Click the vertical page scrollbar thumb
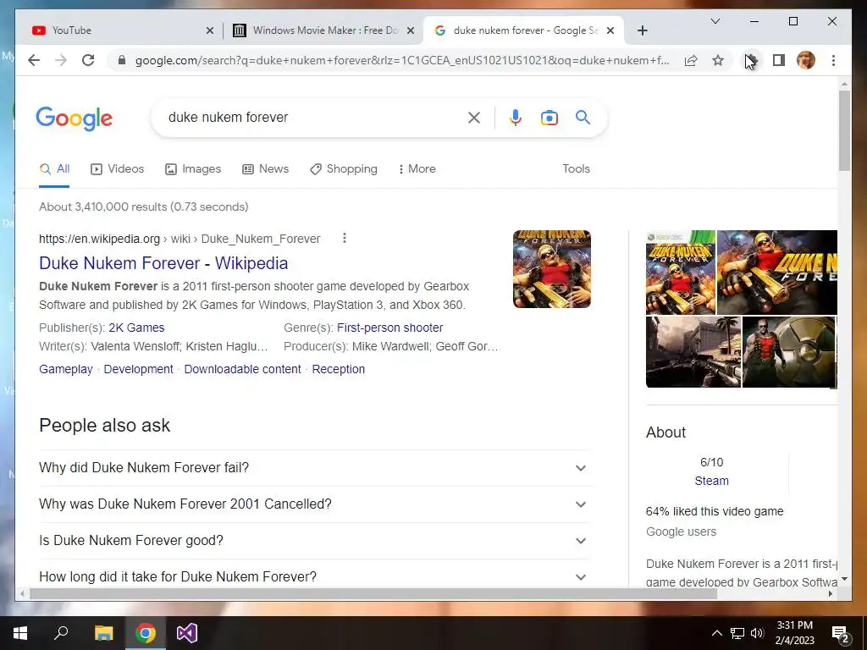867x650 pixels. point(844,130)
